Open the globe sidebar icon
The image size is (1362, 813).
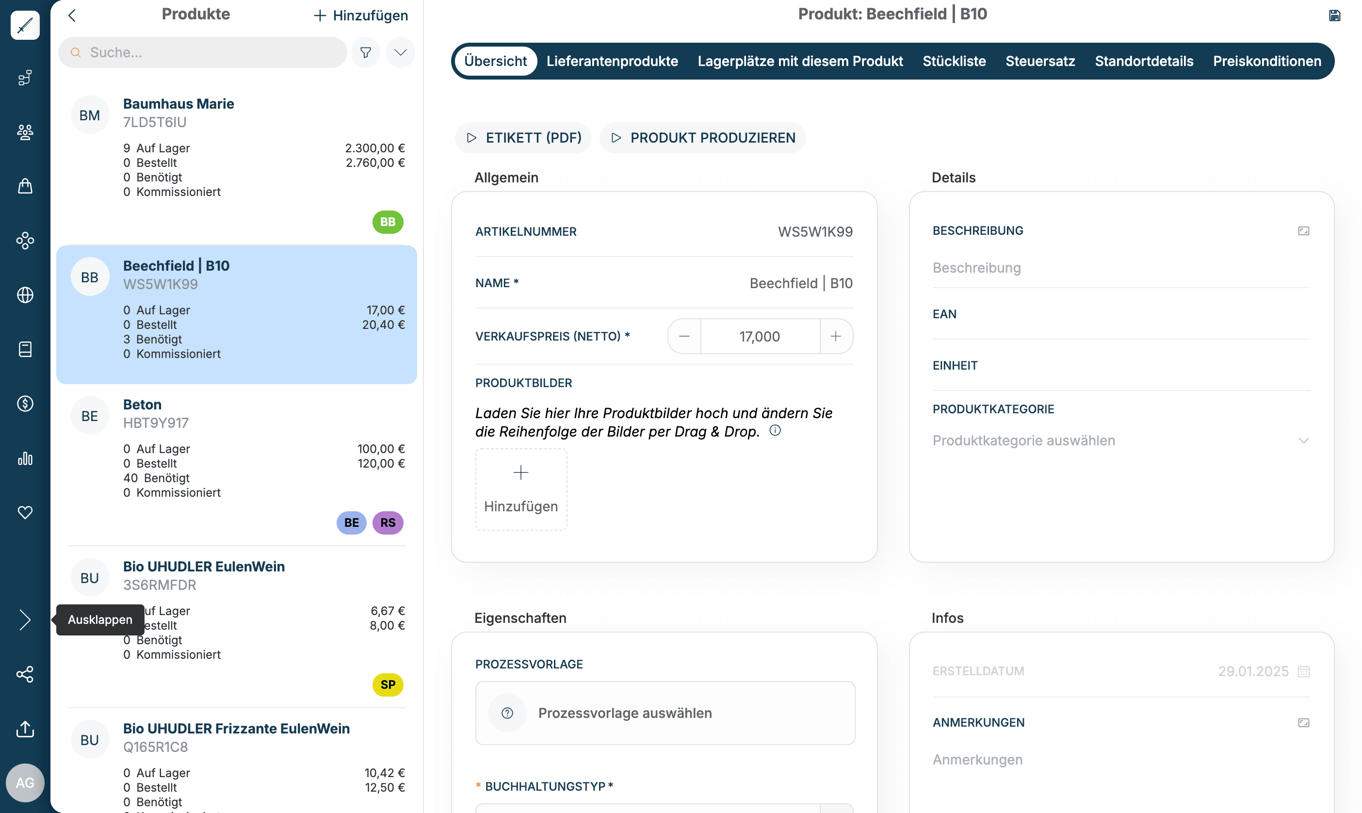pos(25,295)
